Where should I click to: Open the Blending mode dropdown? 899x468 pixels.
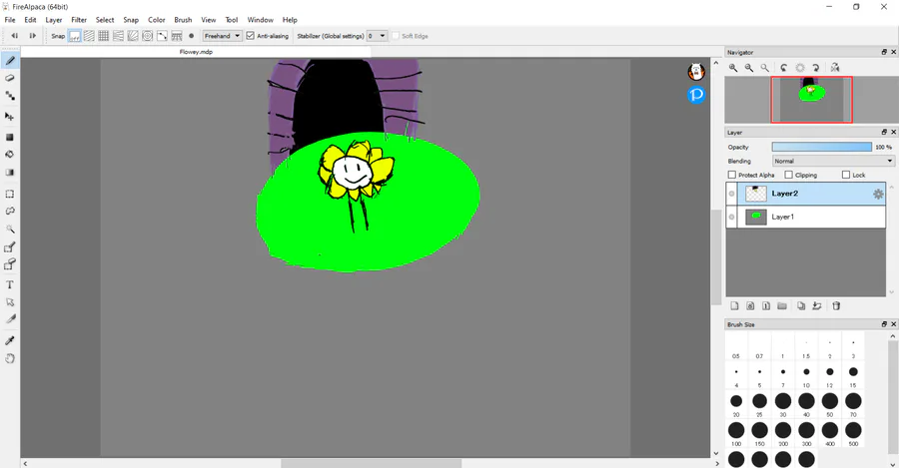tap(833, 161)
